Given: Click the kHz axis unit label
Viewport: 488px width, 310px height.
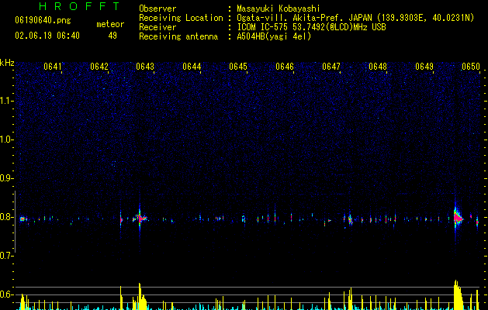Looking at the screenshot, I should pyautogui.click(x=7, y=63).
